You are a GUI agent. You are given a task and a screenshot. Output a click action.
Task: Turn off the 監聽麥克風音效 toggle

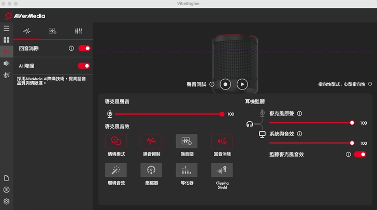(360, 154)
